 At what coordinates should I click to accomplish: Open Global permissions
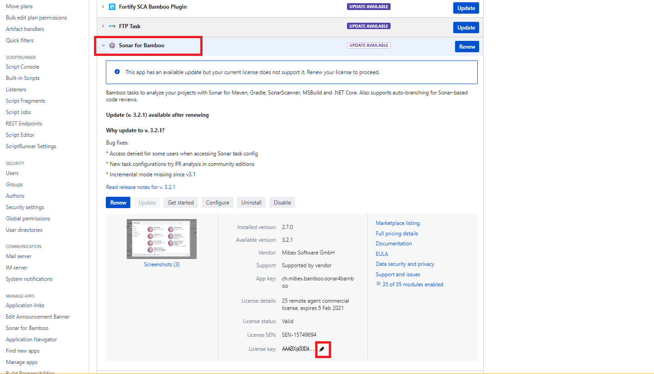tap(28, 219)
